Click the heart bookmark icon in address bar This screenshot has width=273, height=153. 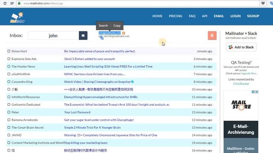point(263,3)
